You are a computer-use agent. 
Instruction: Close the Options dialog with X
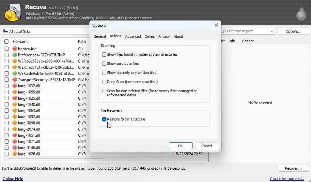tap(216, 25)
